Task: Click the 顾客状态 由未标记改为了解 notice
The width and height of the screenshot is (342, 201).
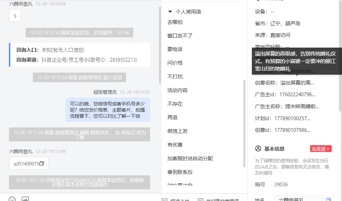Action: [80, 135]
